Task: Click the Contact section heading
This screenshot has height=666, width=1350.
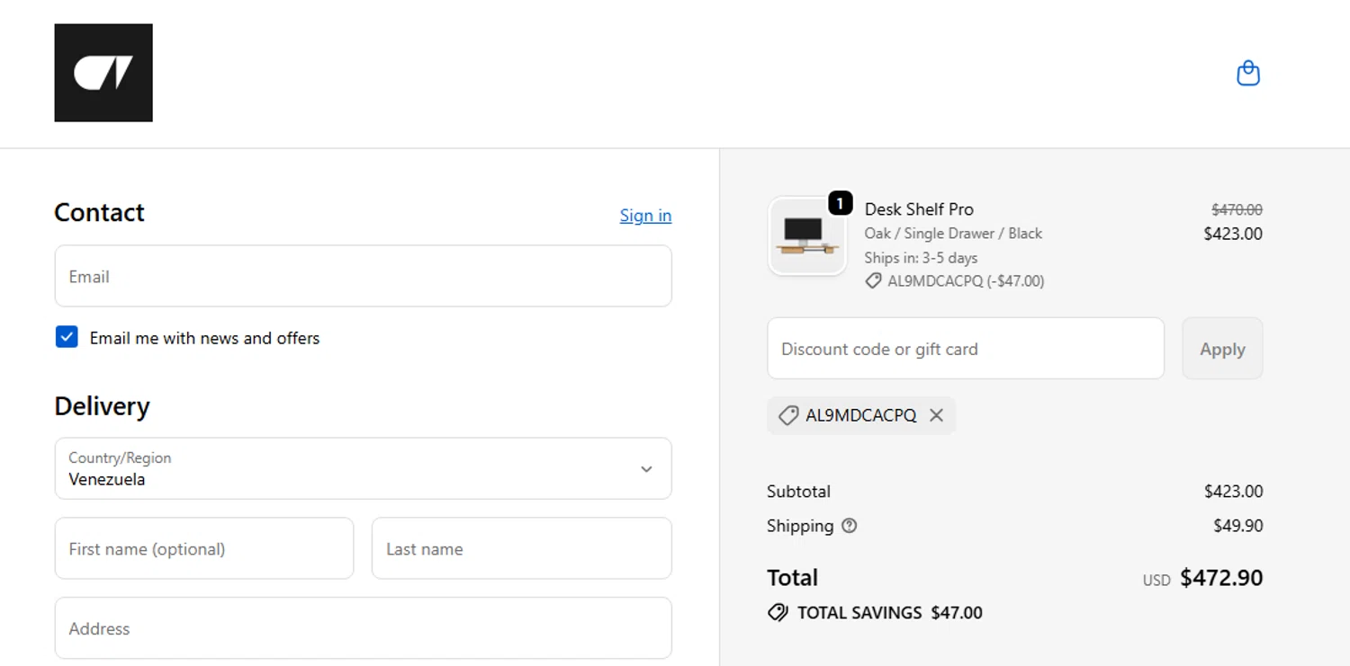Action: 99,212
